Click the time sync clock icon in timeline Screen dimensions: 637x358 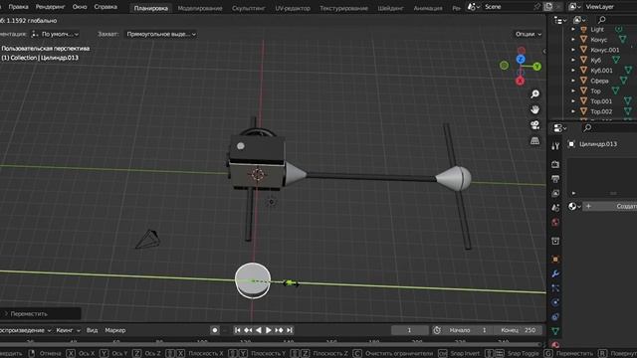[437, 330]
